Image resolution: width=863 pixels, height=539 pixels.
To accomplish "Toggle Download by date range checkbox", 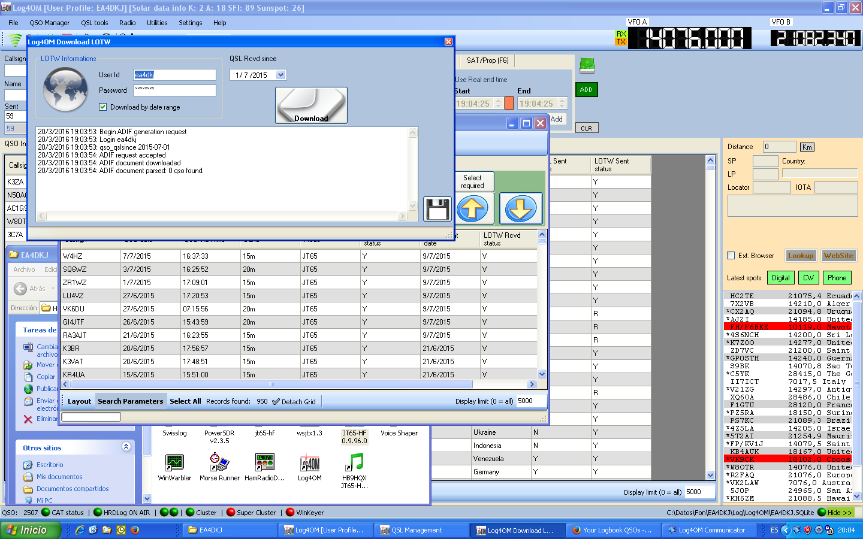I will 102,107.
